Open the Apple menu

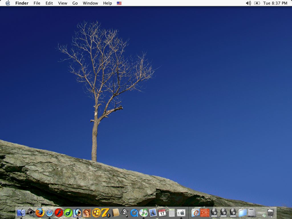(x=8, y=3)
